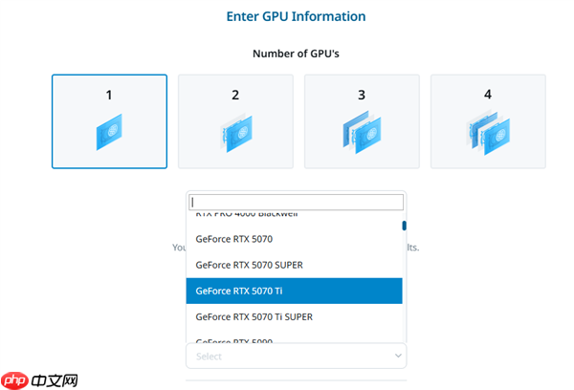Click the triple GPU stack icon
Viewport: 574px width, 390px height.
click(x=362, y=134)
